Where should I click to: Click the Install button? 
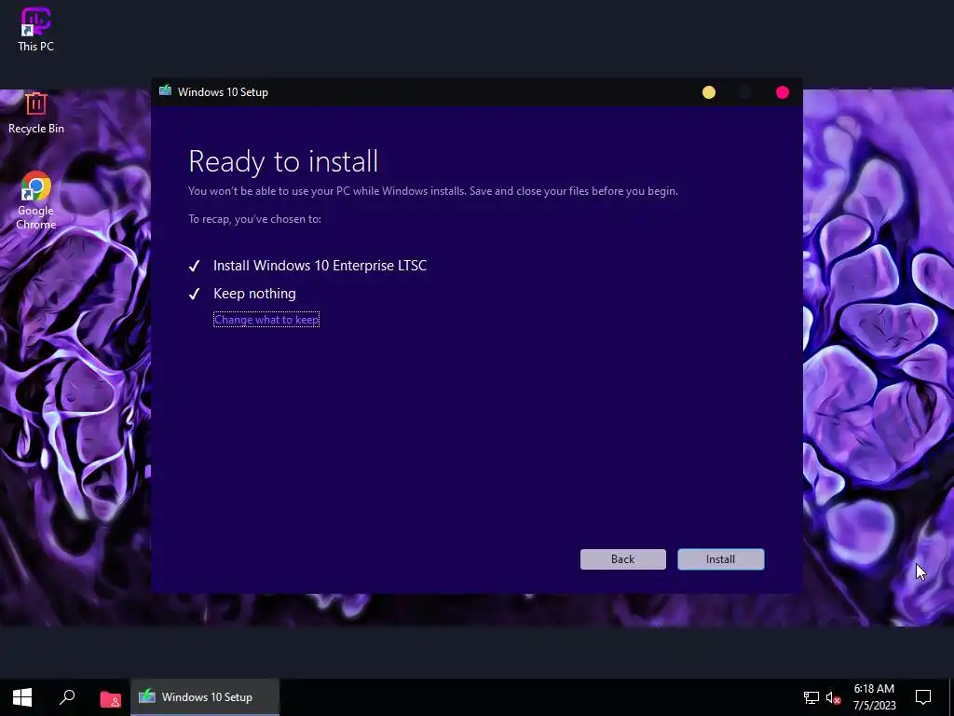click(720, 559)
